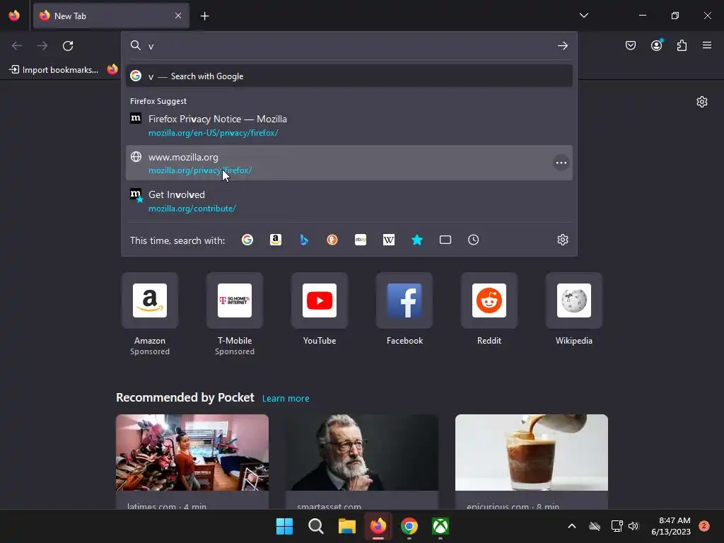
Task: Open result menu for www.mozilla.org suggestion
Action: (x=561, y=163)
